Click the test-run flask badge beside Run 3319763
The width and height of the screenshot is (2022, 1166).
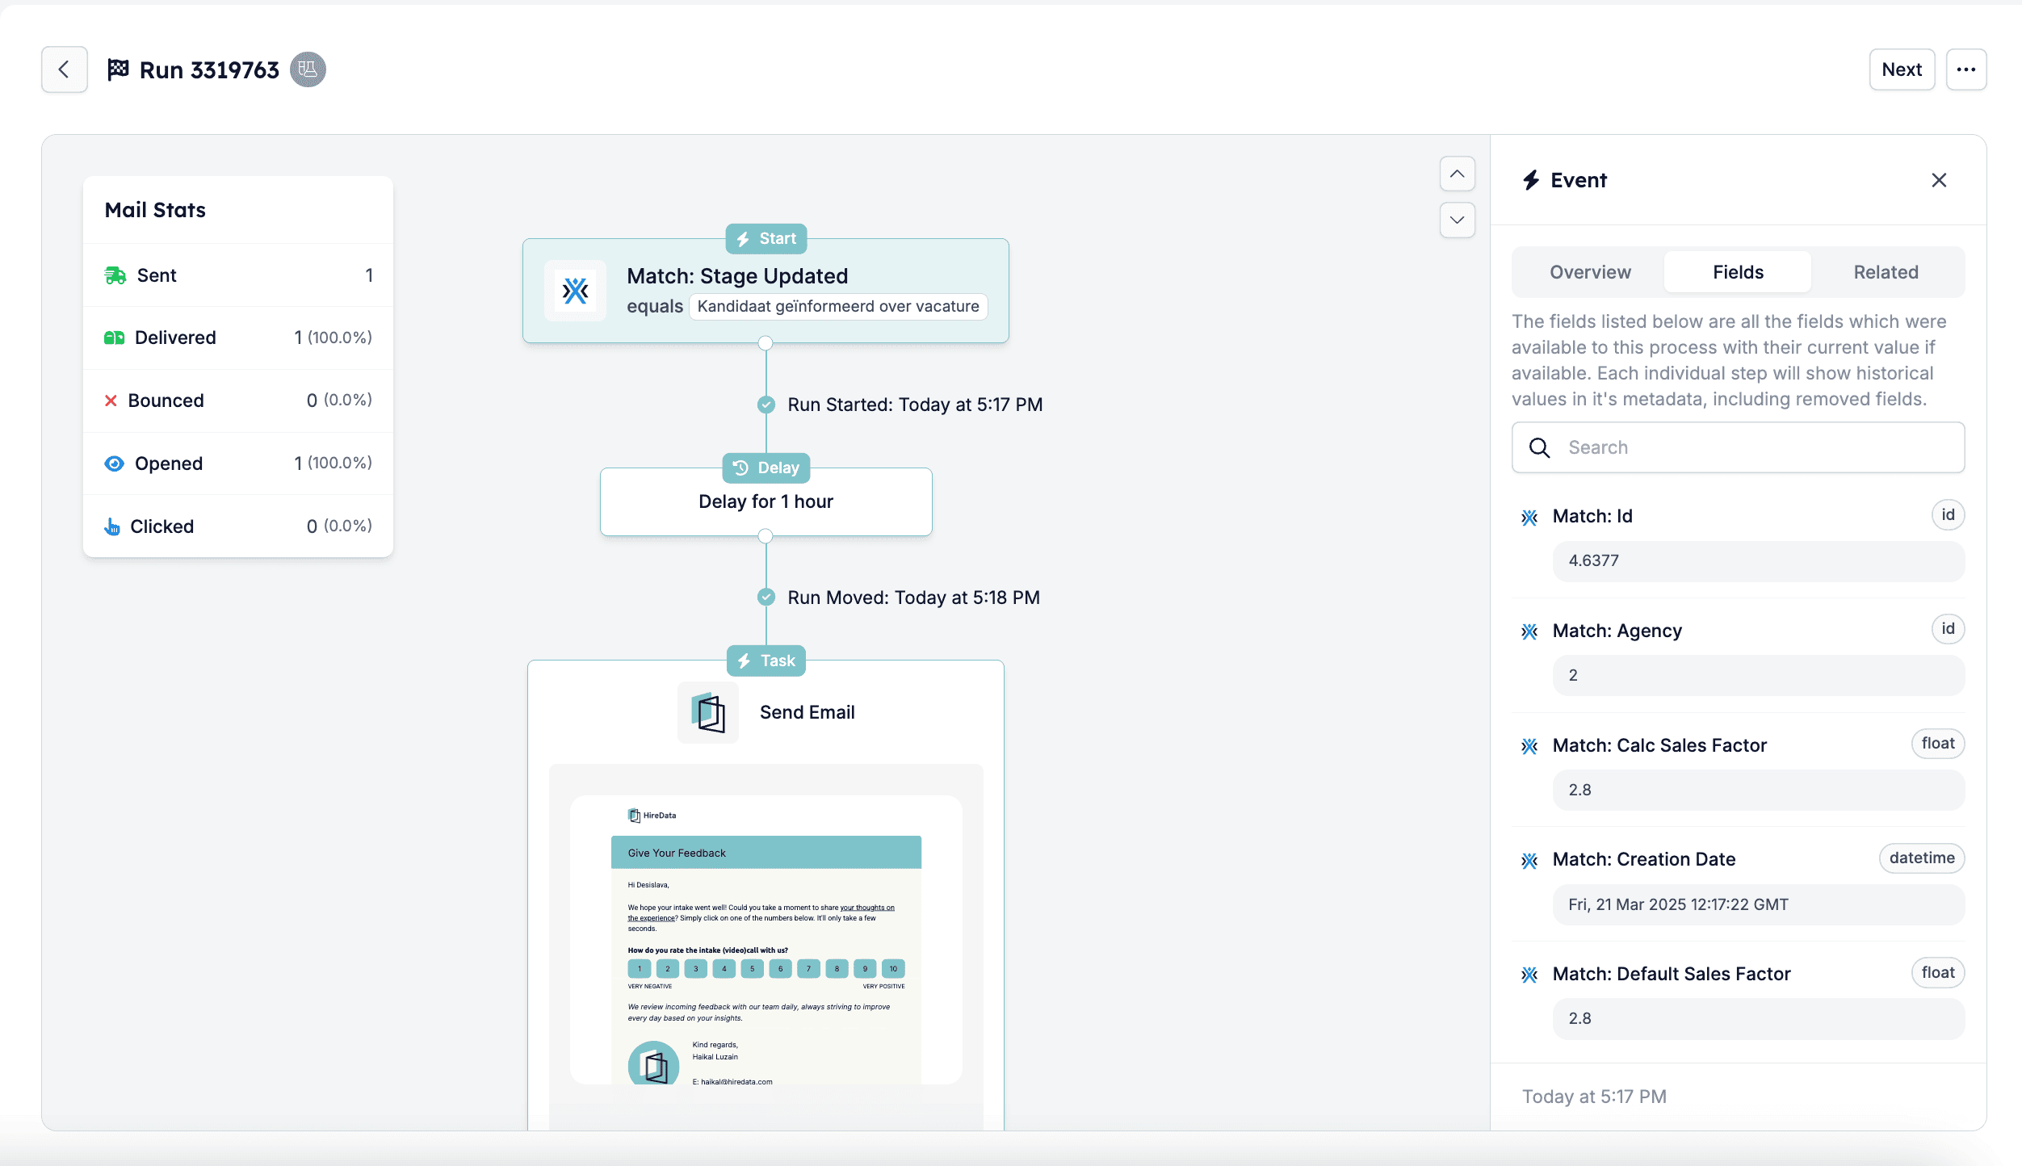pyautogui.click(x=308, y=69)
